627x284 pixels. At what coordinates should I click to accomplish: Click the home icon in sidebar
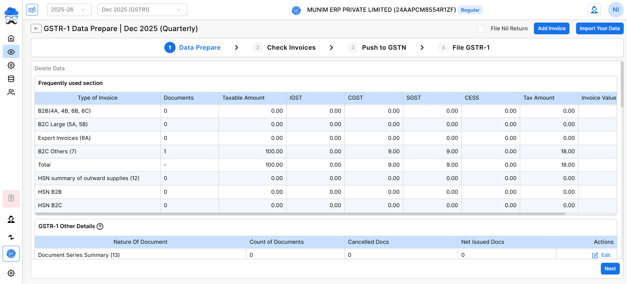[x=11, y=38]
